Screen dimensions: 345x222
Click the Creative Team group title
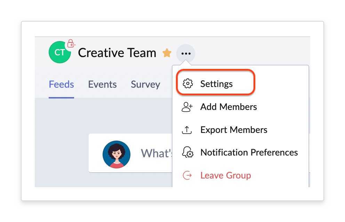coord(117,53)
